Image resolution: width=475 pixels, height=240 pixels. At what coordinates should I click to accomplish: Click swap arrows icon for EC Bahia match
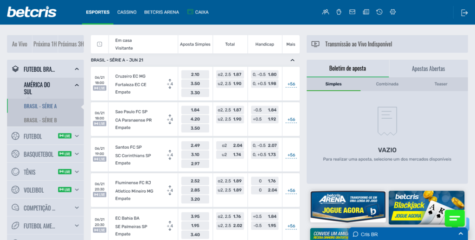(170, 226)
